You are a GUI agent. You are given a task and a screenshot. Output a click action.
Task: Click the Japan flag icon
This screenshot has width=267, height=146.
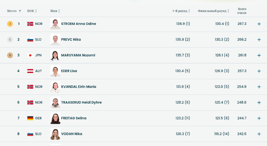pyautogui.click(x=30, y=55)
